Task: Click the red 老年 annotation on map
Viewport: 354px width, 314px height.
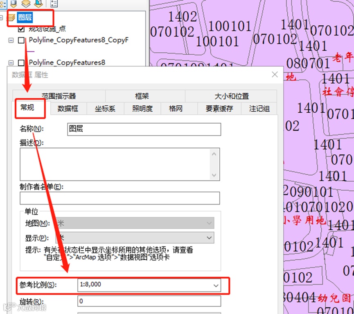Action: (343, 57)
